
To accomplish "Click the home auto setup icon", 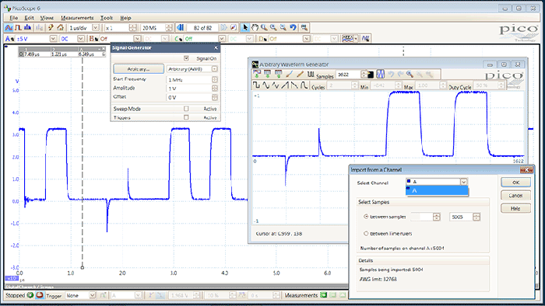I will [61, 27].
